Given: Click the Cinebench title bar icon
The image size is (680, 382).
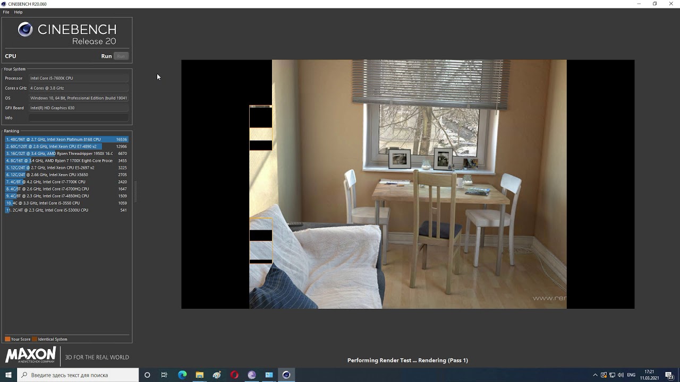Looking at the screenshot, I should coord(4,4).
